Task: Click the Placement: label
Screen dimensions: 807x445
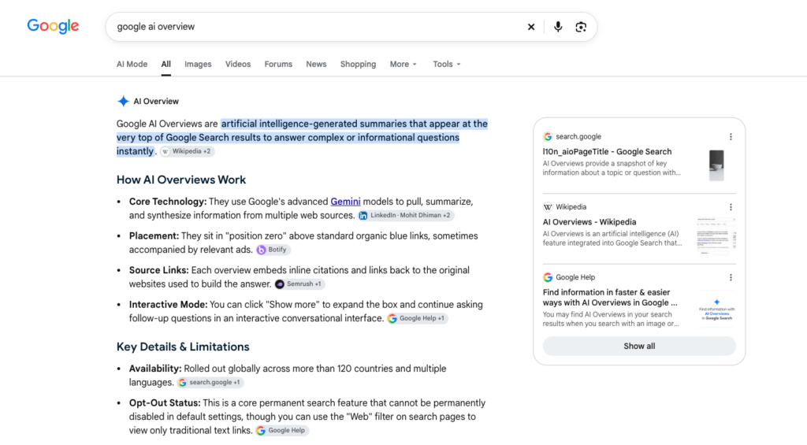Action: (x=154, y=236)
